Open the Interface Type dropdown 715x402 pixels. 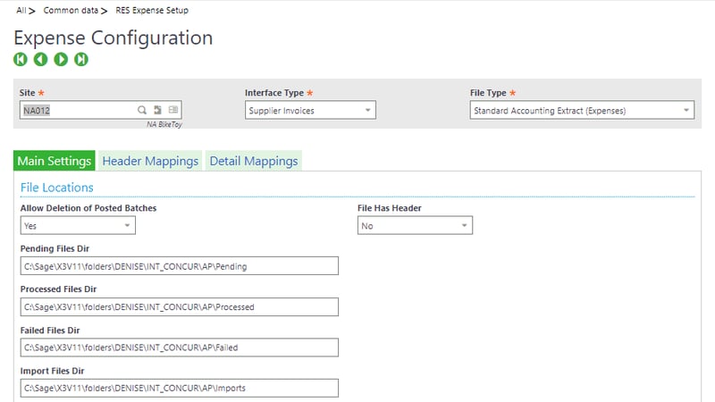pos(310,111)
